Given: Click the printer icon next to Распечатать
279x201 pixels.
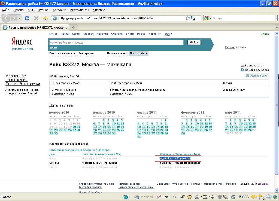Looking at the screenshot, I should [242, 65].
